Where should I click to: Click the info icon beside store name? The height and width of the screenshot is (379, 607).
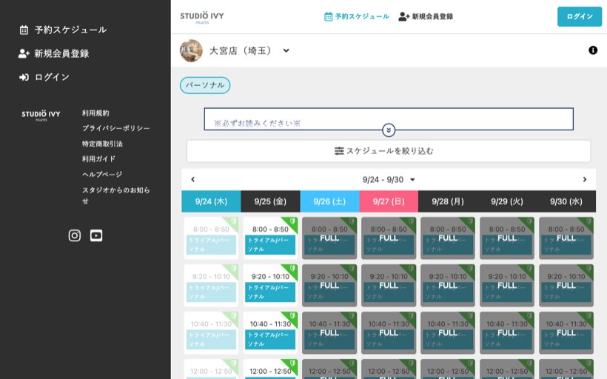(x=593, y=50)
